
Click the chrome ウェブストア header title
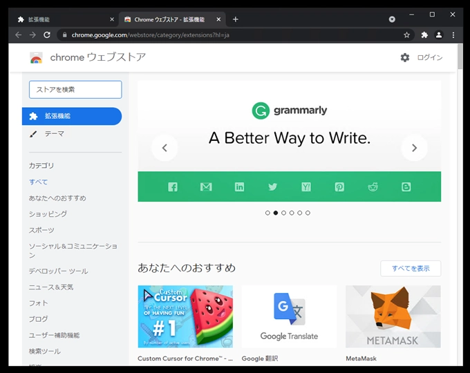[98, 57]
